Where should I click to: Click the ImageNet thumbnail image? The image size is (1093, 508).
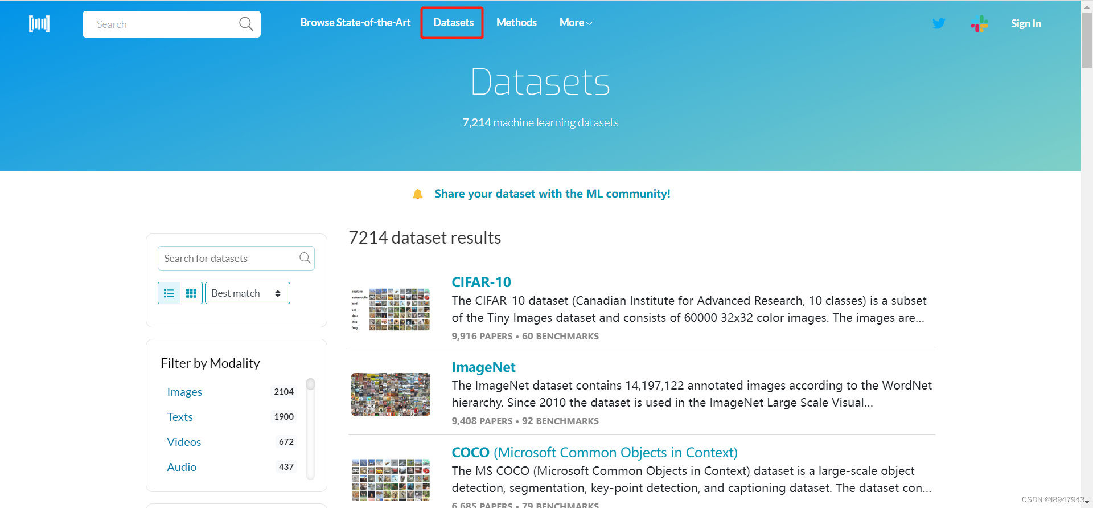391,394
